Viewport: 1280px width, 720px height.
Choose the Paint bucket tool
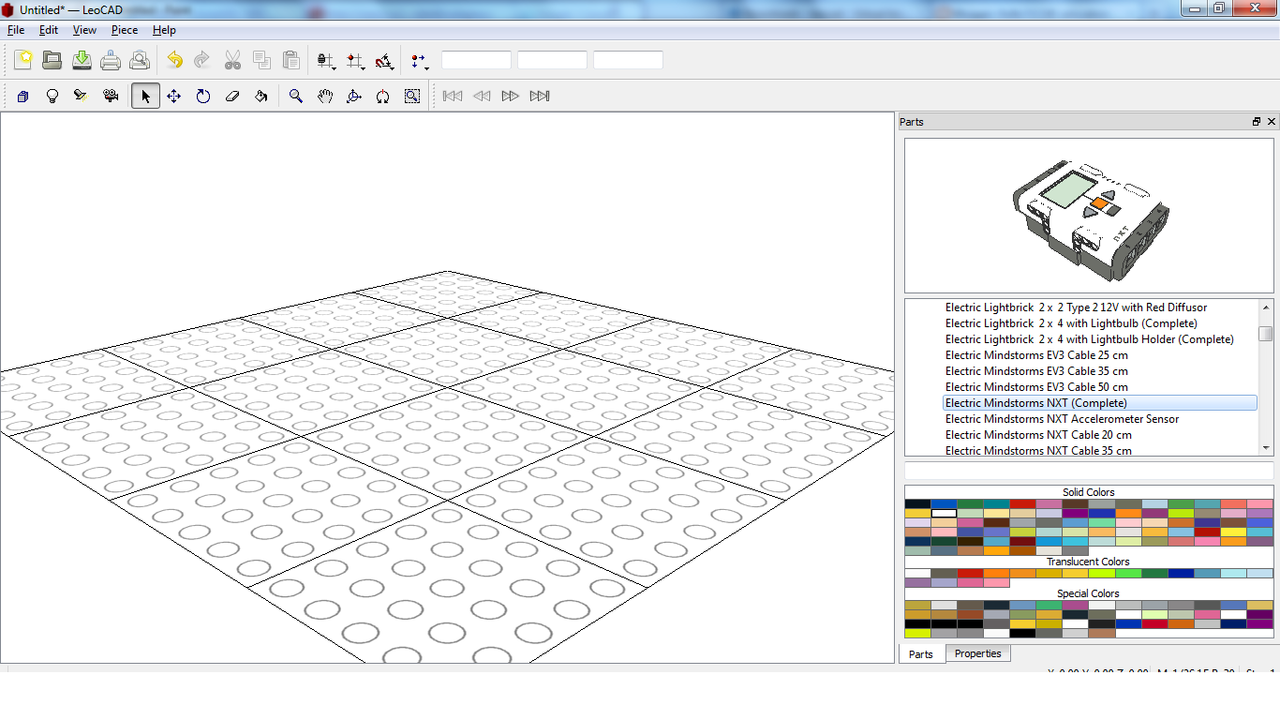[x=261, y=96]
